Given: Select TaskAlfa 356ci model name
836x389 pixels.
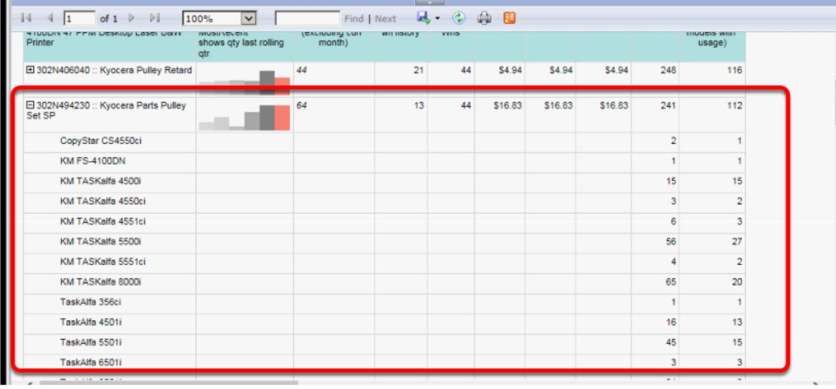Looking at the screenshot, I should 91,301.
